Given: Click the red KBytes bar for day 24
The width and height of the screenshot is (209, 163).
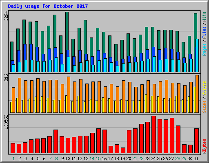Looking at the screenshot, I should coord(153,134).
